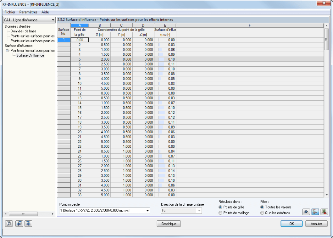Click the tree pane's horizontal scrollbar thumb

point(23,214)
